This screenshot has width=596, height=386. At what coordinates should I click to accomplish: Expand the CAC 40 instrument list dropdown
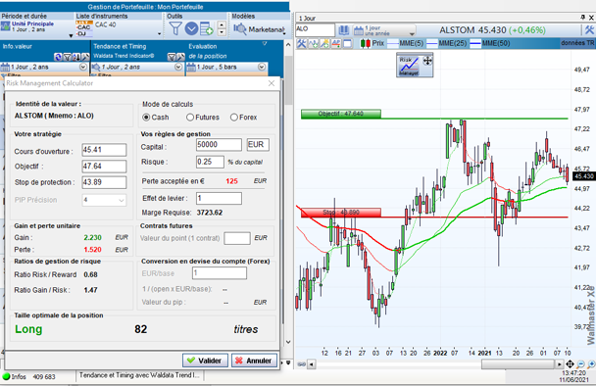coord(159,34)
